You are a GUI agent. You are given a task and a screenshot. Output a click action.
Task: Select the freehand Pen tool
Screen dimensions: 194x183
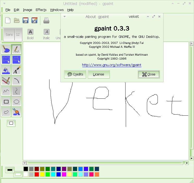click(x=16, y=49)
